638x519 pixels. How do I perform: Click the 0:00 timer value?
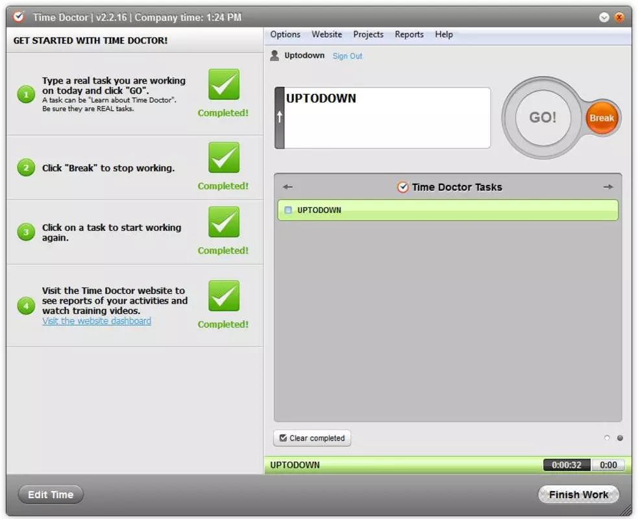608,465
